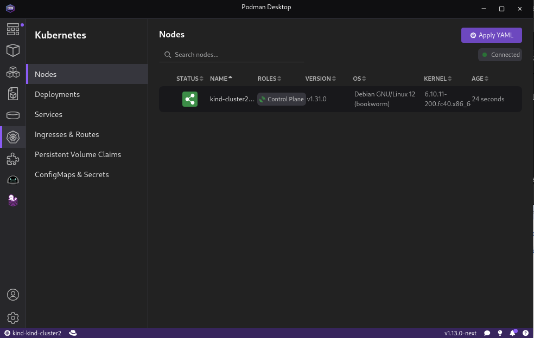Screen dimensions: 534x338
Task: Select the Containers icon in the sidebar
Action: click(13, 50)
